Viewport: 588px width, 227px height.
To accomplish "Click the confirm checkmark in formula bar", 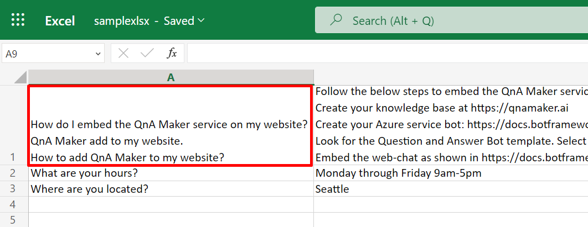I will point(147,54).
